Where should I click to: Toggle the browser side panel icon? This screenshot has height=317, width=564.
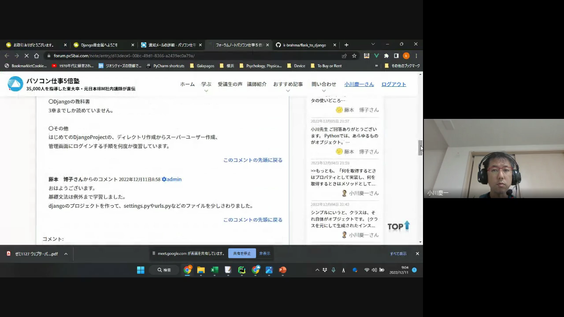click(x=396, y=56)
